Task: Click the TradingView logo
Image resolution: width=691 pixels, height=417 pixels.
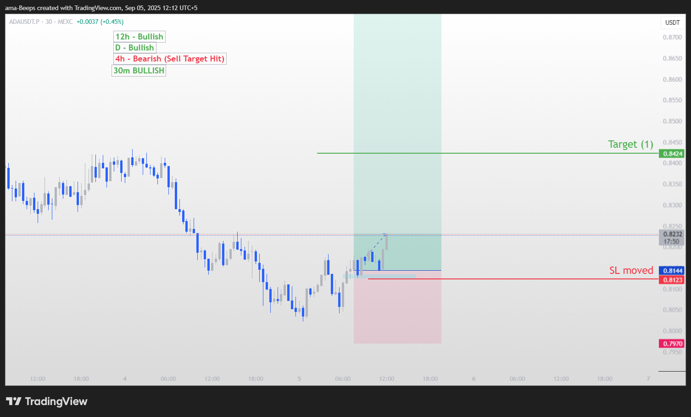Action: point(46,401)
